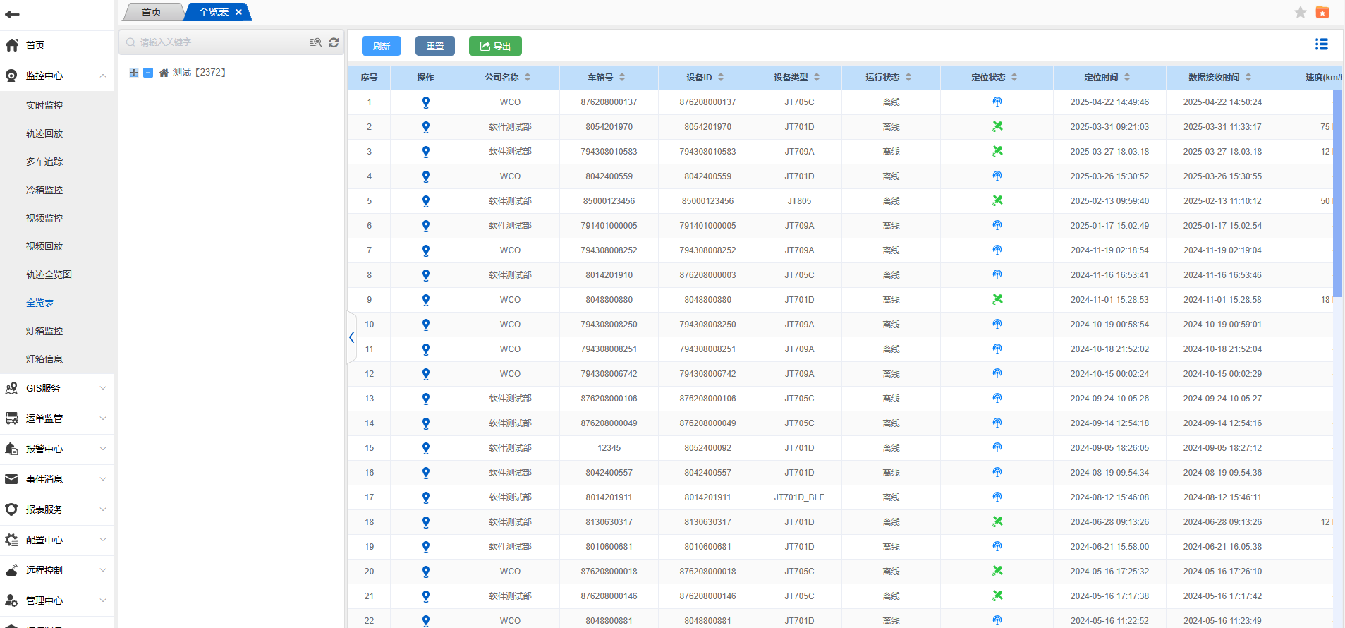Click the green 导出 export button
This screenshot has height=628, width=1345.
click(495, 46)
